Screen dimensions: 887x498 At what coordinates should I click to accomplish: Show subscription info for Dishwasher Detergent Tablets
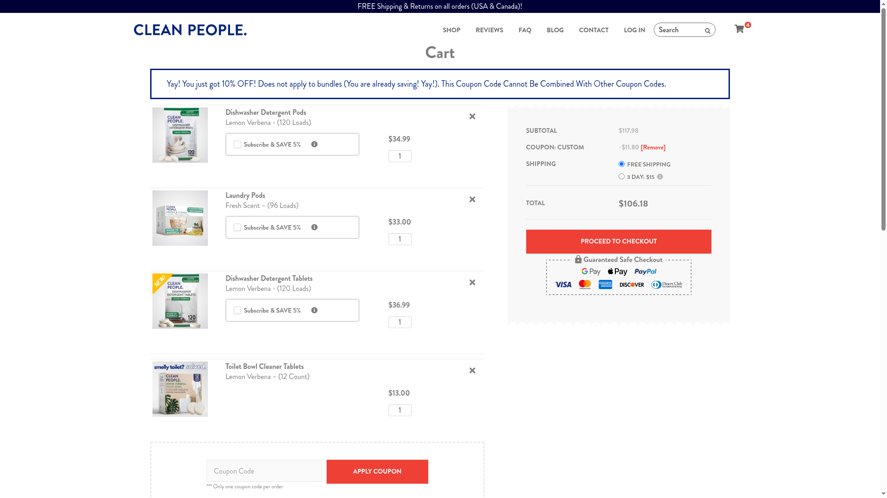[x=314, y=310]
